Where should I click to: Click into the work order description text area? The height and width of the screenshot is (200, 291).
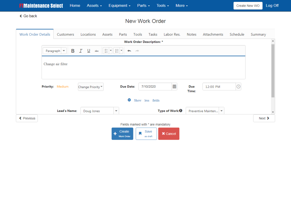pyautogui.click(x=143, y=67)
